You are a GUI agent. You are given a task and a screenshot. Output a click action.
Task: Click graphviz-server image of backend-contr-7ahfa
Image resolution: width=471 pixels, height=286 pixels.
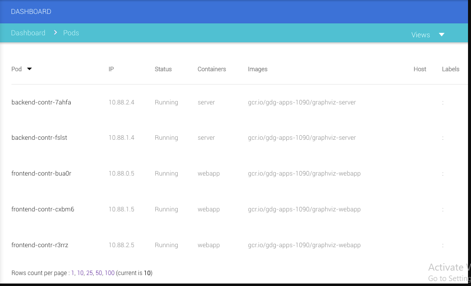(x=302, y=102)
